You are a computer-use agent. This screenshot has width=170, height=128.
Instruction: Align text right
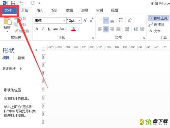tap(112, 29)
